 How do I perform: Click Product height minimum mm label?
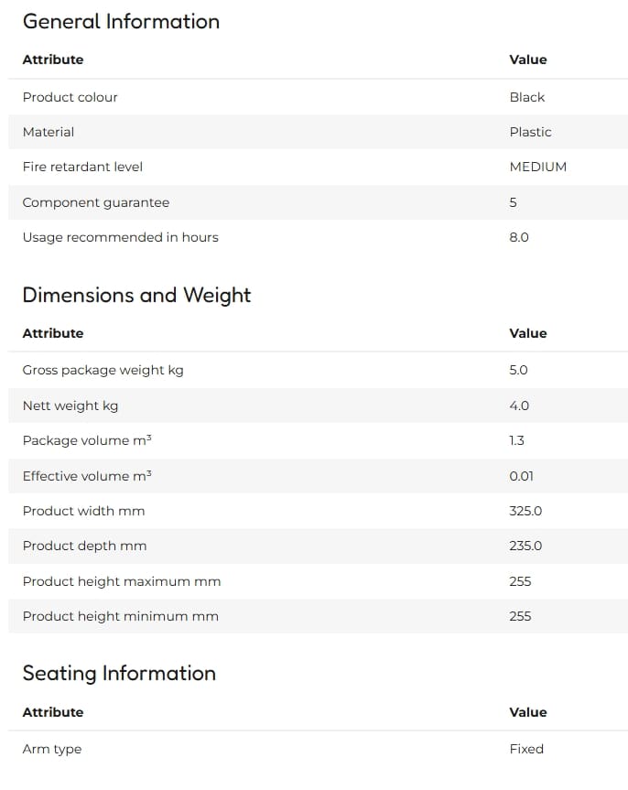tap(121, 616)
